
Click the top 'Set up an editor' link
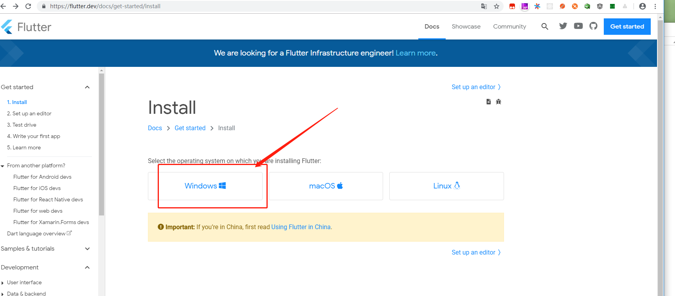point(476,87)
